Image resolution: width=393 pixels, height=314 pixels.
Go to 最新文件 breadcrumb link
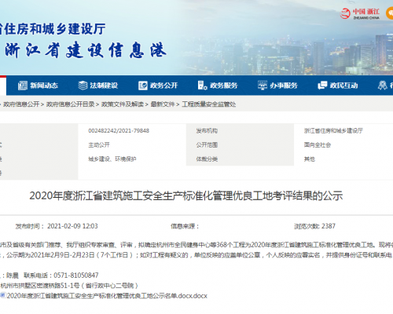[163, 104]
